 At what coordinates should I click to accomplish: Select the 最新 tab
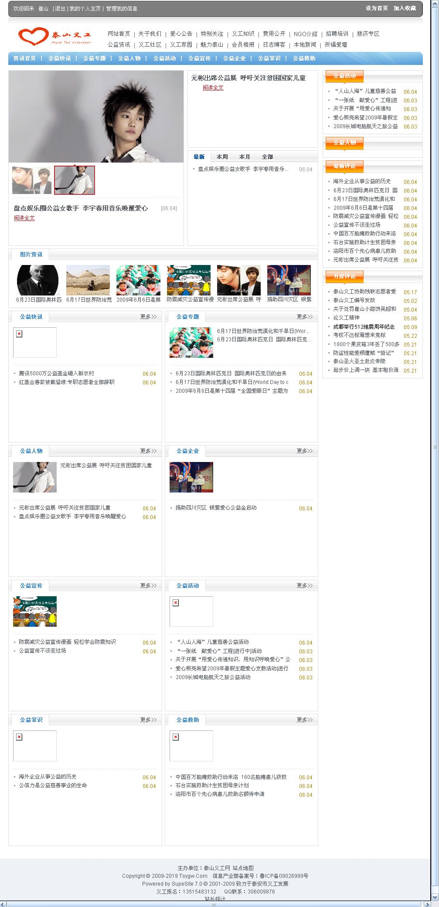tap(199, 157)
